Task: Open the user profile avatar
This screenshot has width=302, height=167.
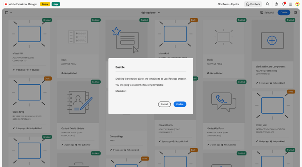Action: 298,4
